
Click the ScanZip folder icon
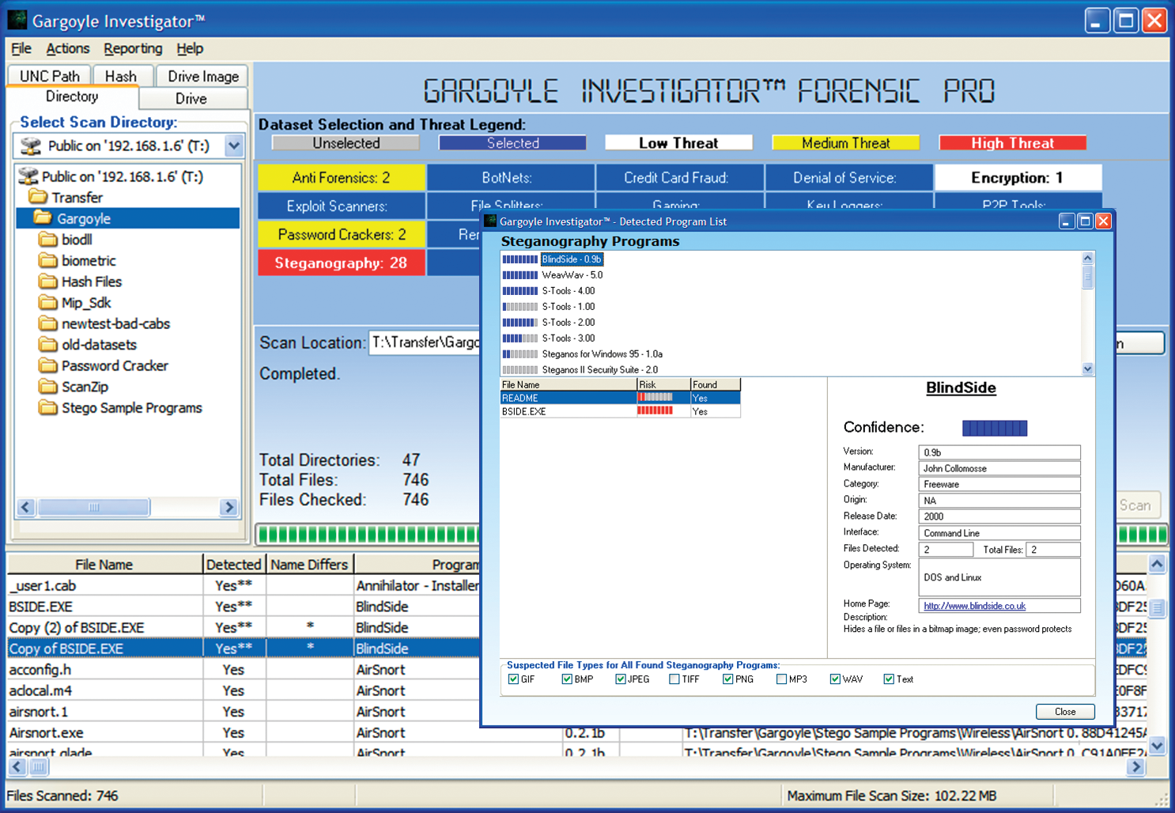pos(48,387)
